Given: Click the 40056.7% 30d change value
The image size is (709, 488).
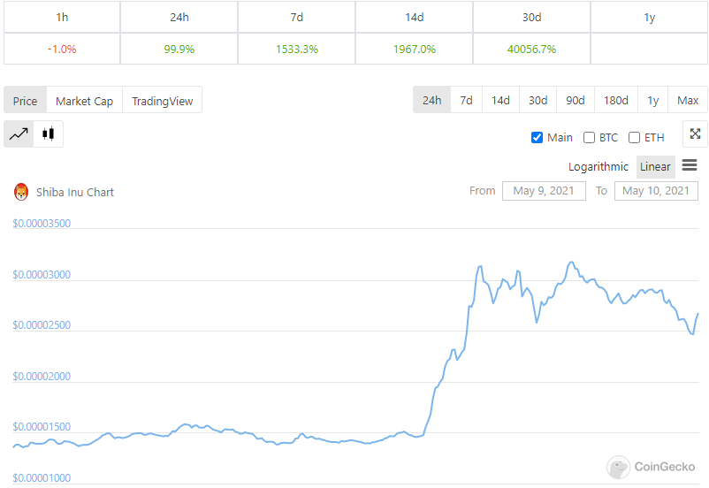Looking at the screenshot, I should point(532,49).
